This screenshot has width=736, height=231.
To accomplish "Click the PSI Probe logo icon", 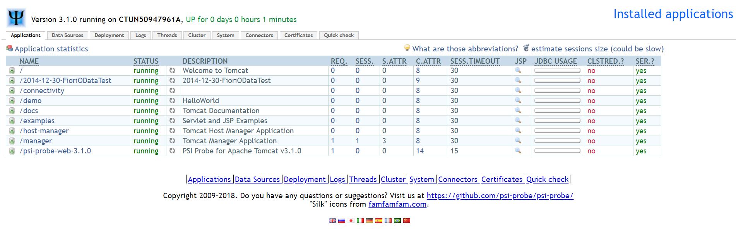I will click(x=16, y=18).
